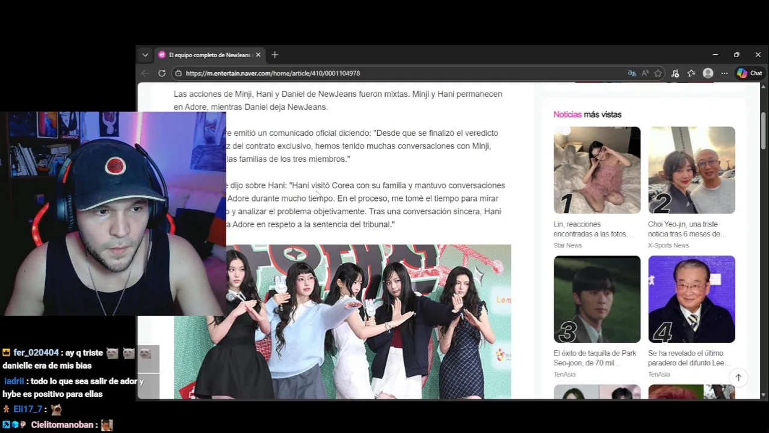Open the browser profile avatar
The height and width of the screenshot is (433, 769).
pyautogui.click(x=708, y=73)
